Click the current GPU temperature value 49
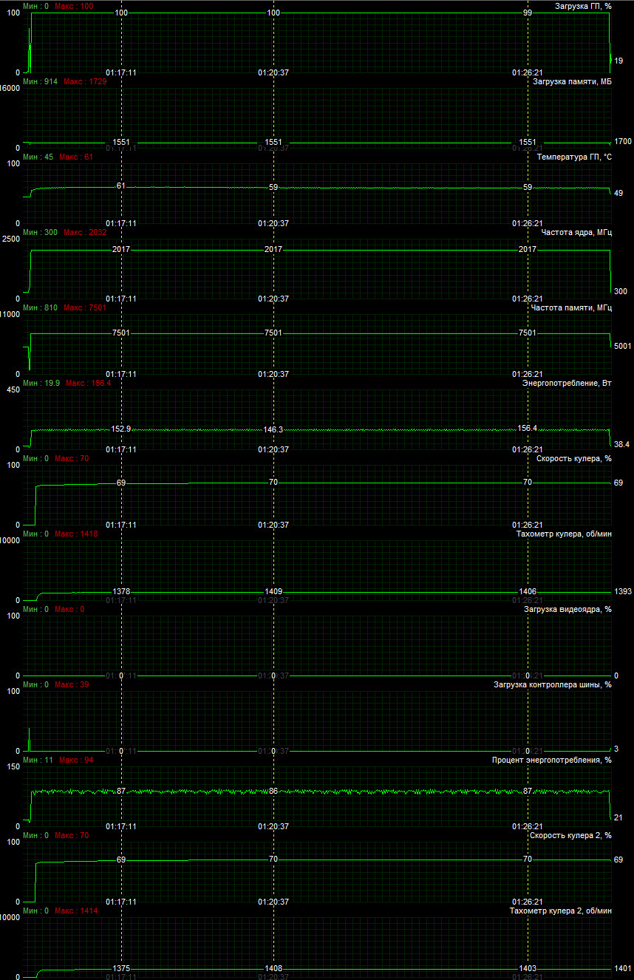This screenshot has height=980, width=634. pyautogui.click(x=618, y=193)
